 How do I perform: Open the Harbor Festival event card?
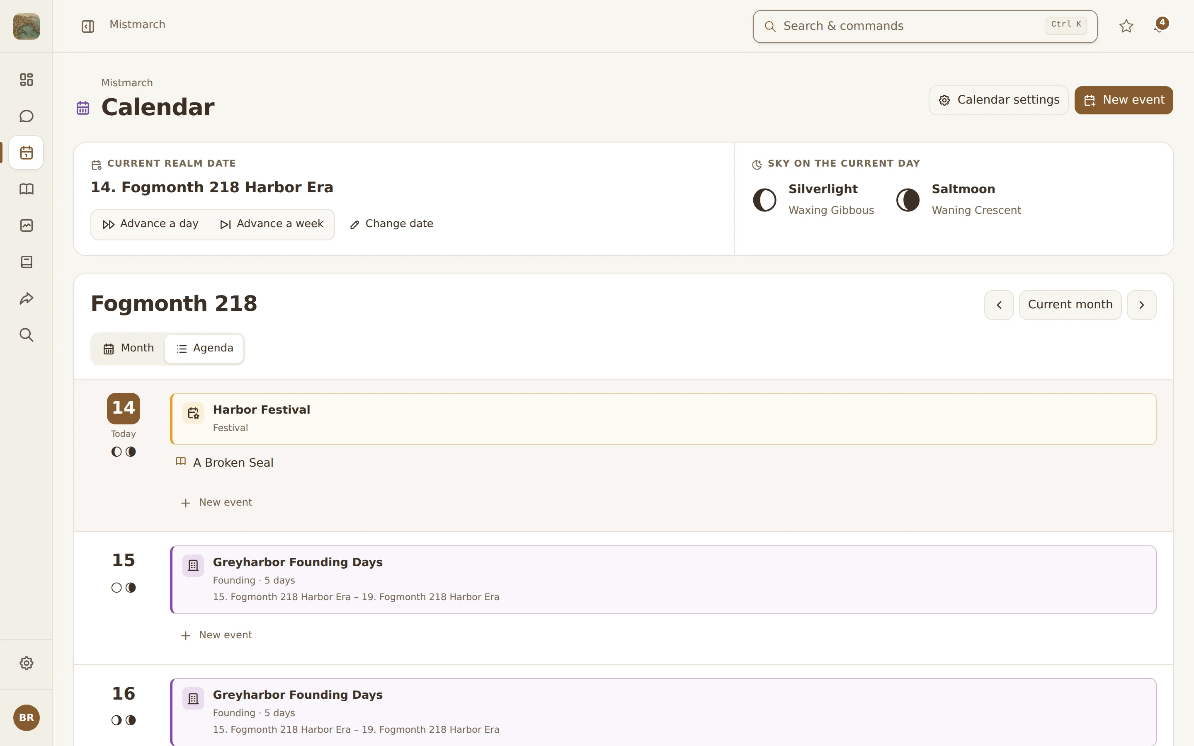coord(663,419)
